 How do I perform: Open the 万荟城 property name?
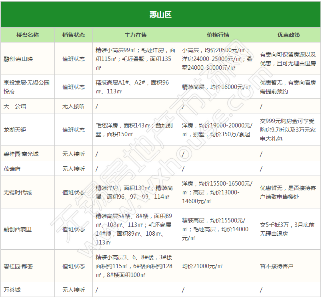pyautogui.click(x=12, y=289)
